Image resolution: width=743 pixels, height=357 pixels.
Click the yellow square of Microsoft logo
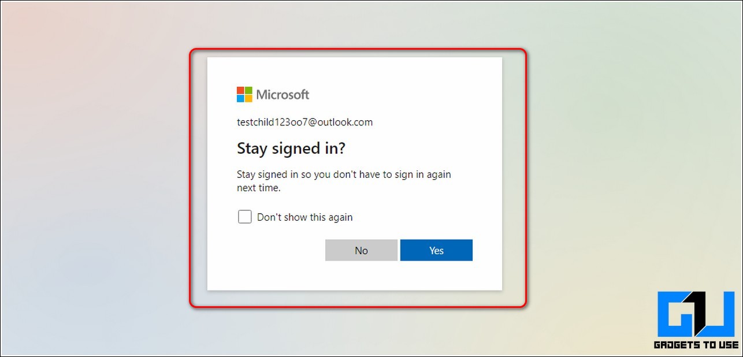click(248, 98)
